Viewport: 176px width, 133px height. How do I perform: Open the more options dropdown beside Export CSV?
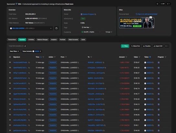167,46
